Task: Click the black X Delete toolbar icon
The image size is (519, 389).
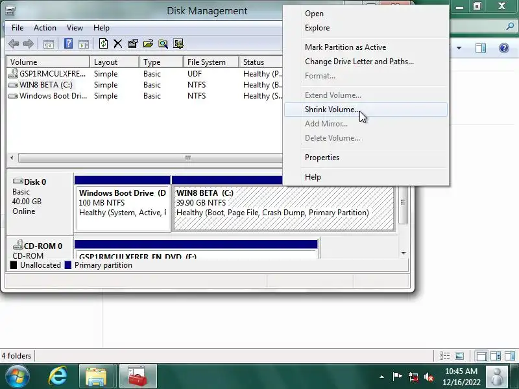Action: click(118, 43)
